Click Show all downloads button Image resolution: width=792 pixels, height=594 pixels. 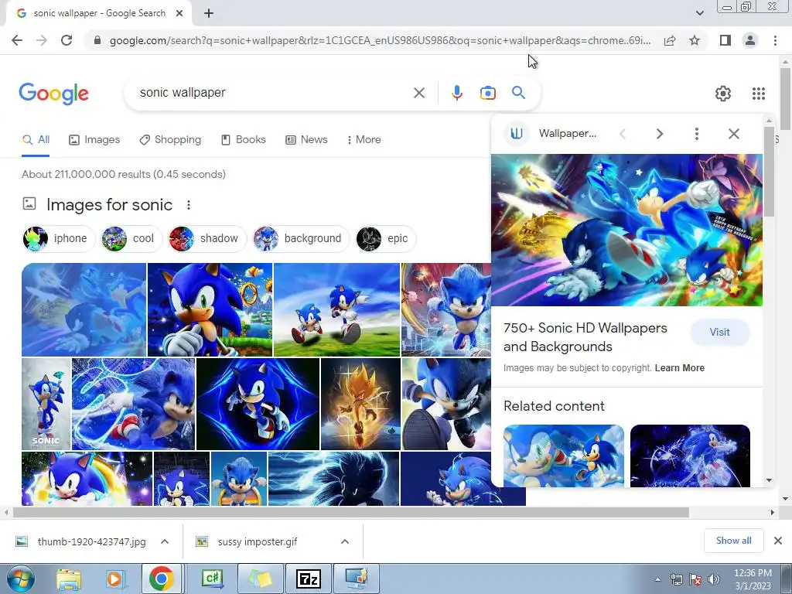tap(733, 541)
